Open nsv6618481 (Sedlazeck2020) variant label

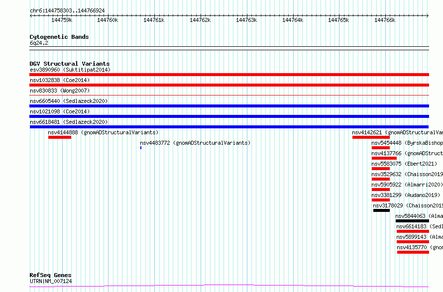[x=69, y=122]
